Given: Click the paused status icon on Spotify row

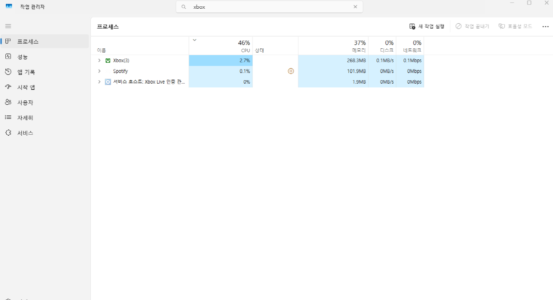Looking at the screenshot, I should (x=291, y=71).
